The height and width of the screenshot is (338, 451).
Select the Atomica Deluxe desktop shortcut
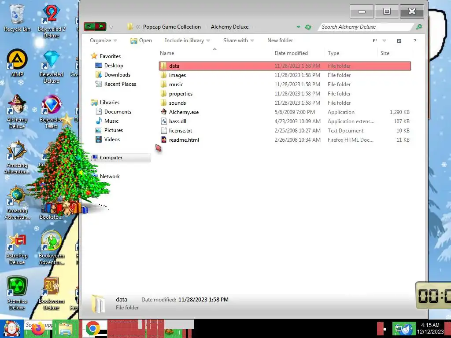click(x=17, y=293)
